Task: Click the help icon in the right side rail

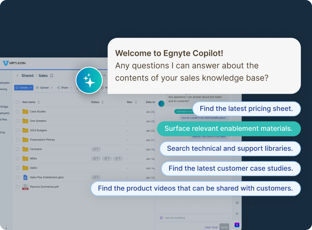Action: [237, 214]
